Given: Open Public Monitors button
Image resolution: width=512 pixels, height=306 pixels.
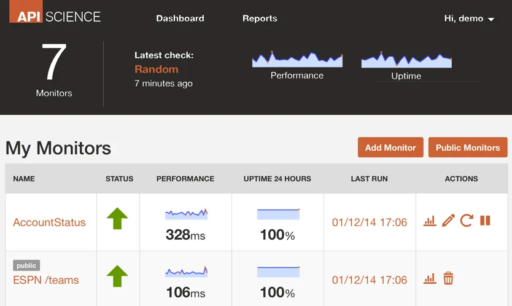Looking at the screenshot, I should (468, 147).
